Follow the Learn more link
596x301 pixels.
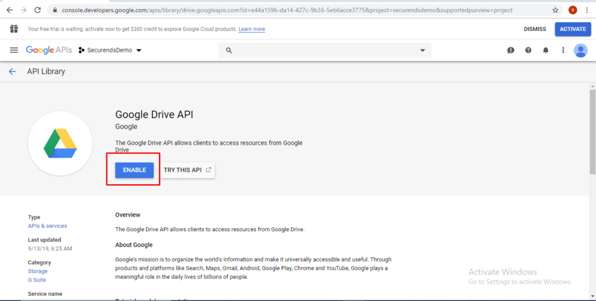tap(251, 29)
